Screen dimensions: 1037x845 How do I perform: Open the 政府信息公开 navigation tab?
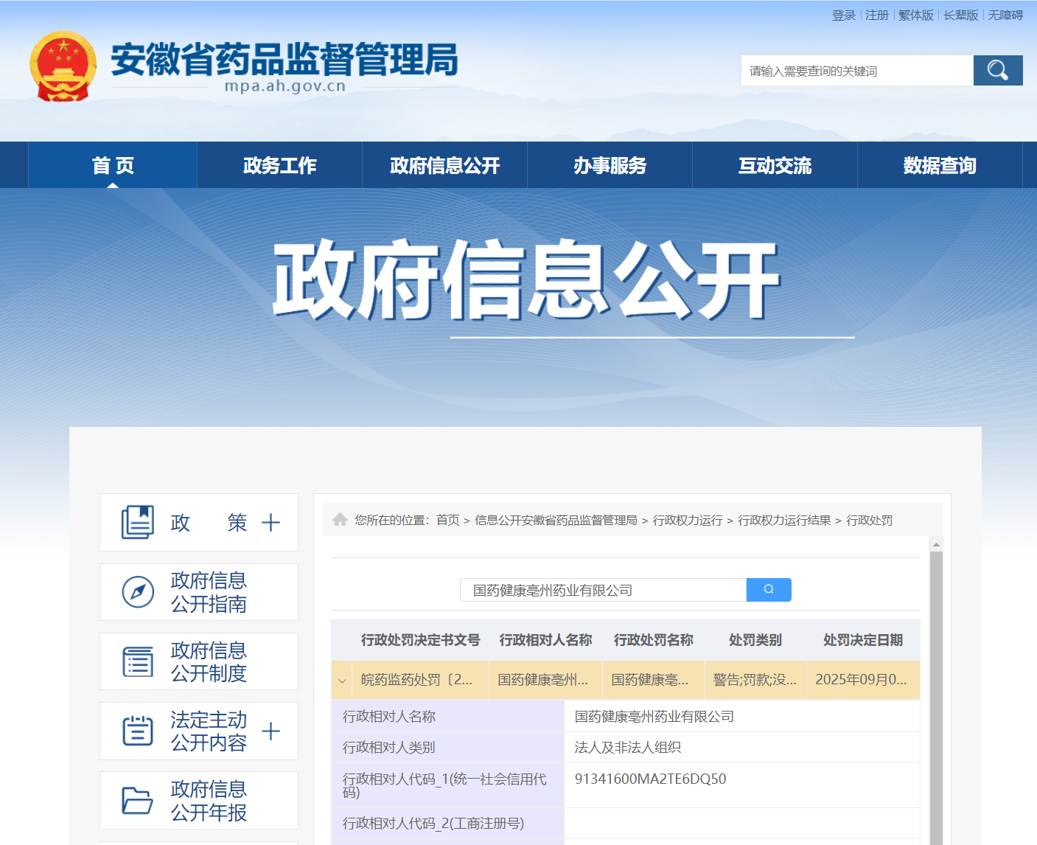(x=445, y=165)
